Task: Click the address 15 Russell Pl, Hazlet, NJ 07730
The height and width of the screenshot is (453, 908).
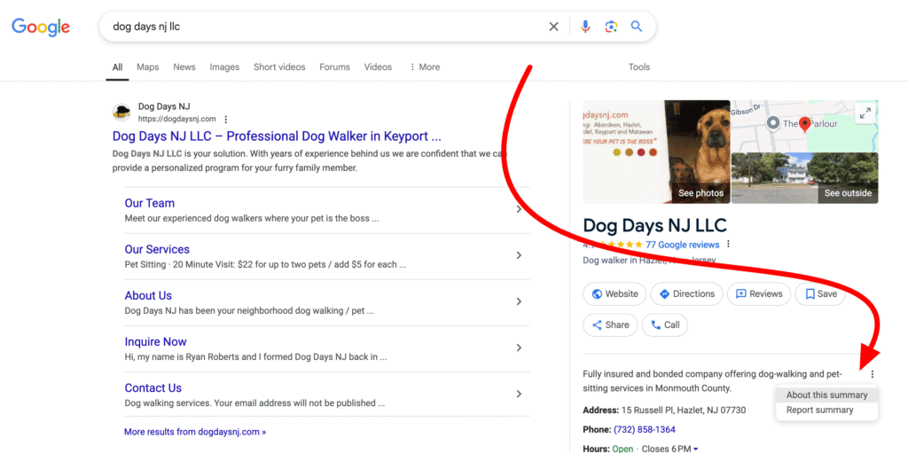Action: [684, 410]
